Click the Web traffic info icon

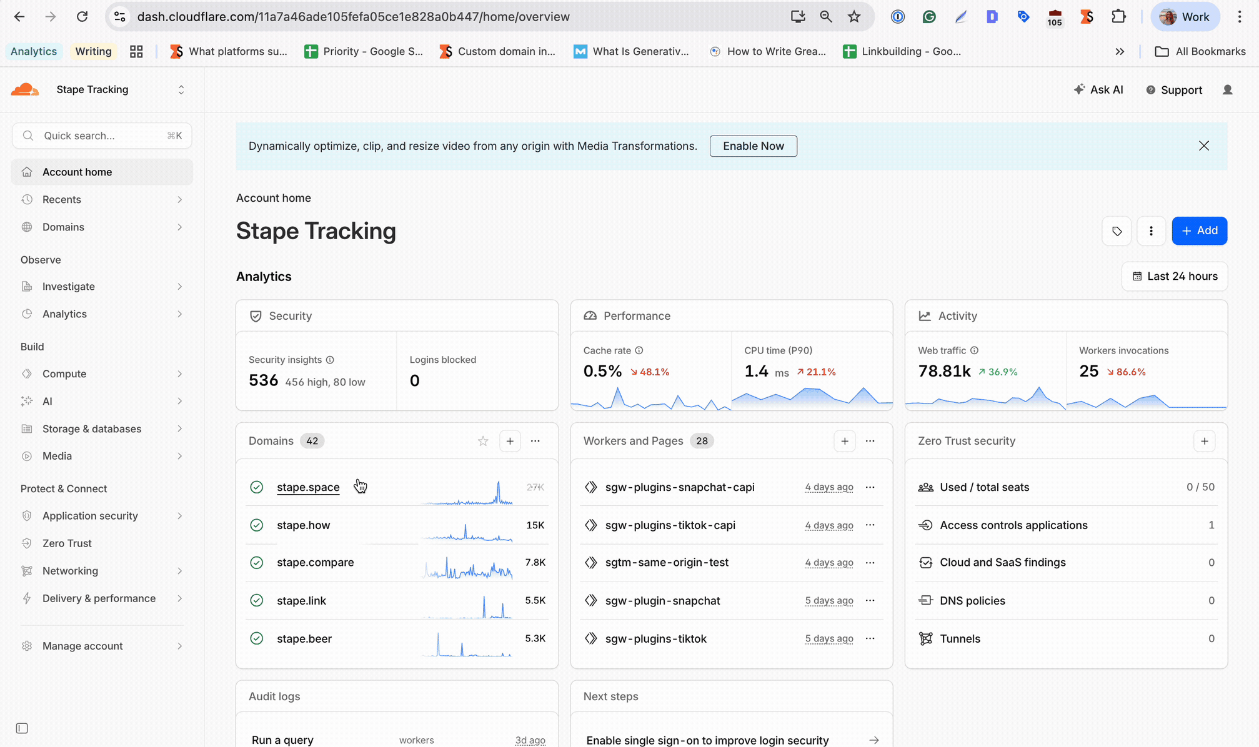pos(974,350)
